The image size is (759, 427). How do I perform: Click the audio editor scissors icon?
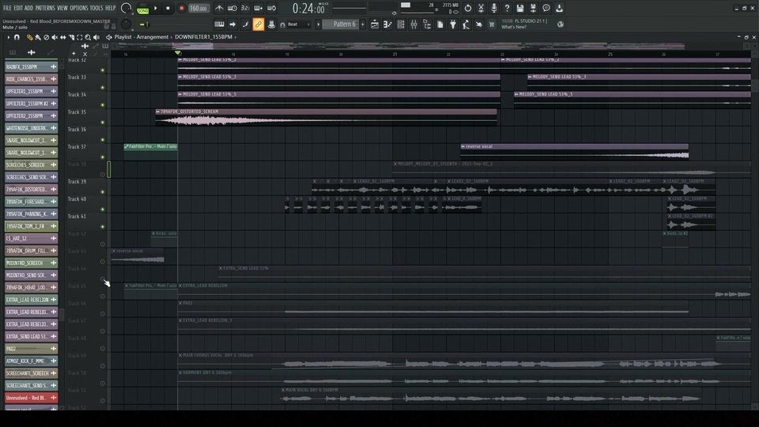click(x=481, y=8)
